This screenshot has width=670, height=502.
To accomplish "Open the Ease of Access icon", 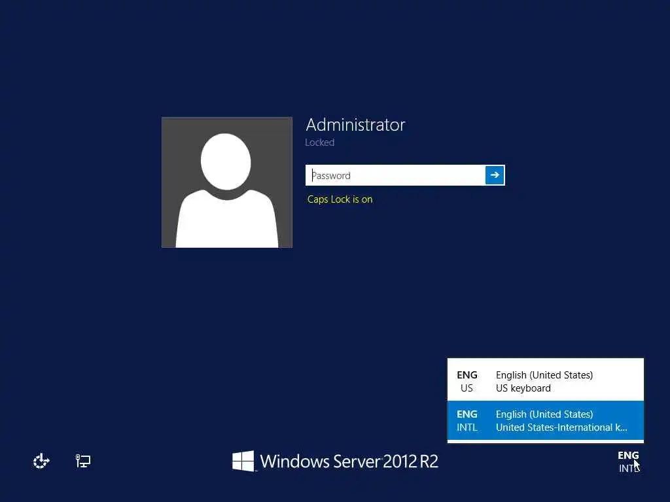I will [x=41, y=461].
